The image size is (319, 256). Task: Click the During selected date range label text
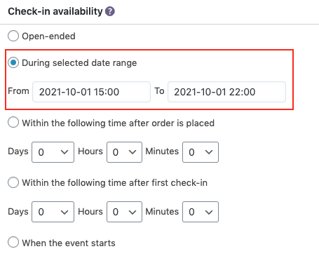click(79, 63)
